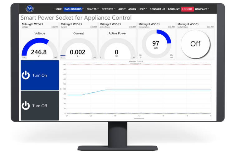Viewport: 235px width, 156px height.
Task: Open the Home menu item
Action: pos(58,9)
